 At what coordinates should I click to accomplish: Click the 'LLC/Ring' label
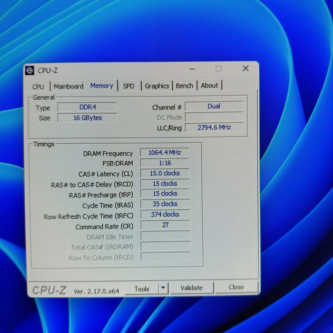[x=169, y=128]
